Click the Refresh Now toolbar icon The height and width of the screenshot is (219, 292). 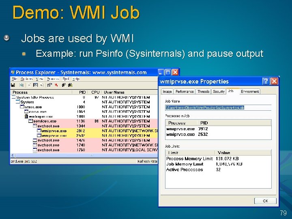[x=21, y=85]
